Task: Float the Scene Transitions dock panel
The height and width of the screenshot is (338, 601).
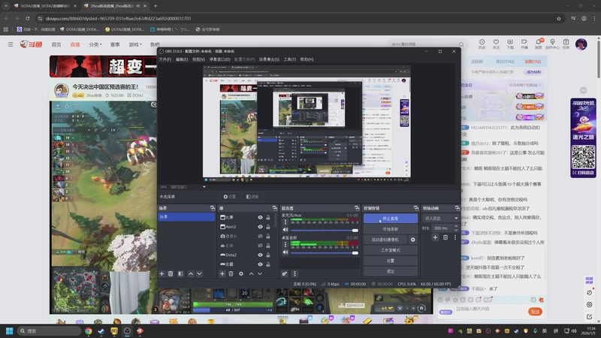Action: coord(458,208)
